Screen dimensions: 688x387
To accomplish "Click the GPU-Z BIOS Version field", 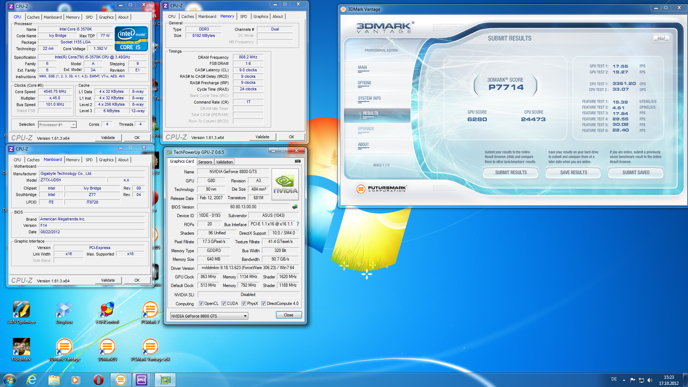I will click(243, 207).
